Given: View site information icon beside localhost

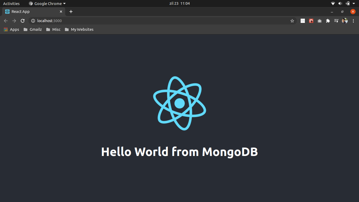Looking at the screenshot, I should (33, 21).
